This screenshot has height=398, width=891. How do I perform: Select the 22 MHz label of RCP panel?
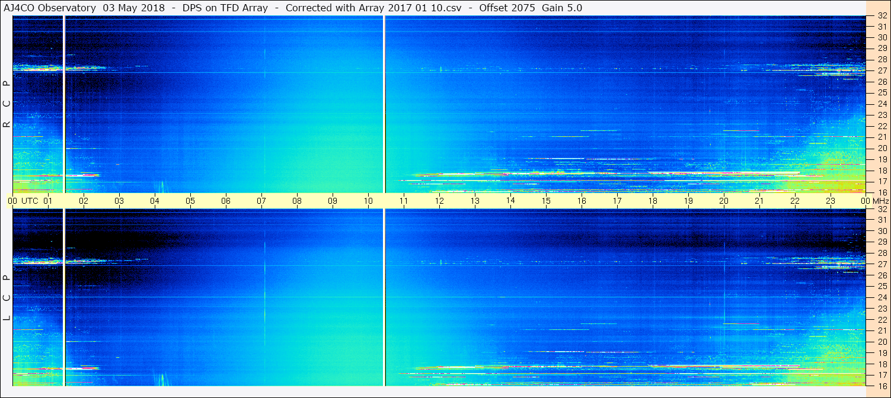882,126
